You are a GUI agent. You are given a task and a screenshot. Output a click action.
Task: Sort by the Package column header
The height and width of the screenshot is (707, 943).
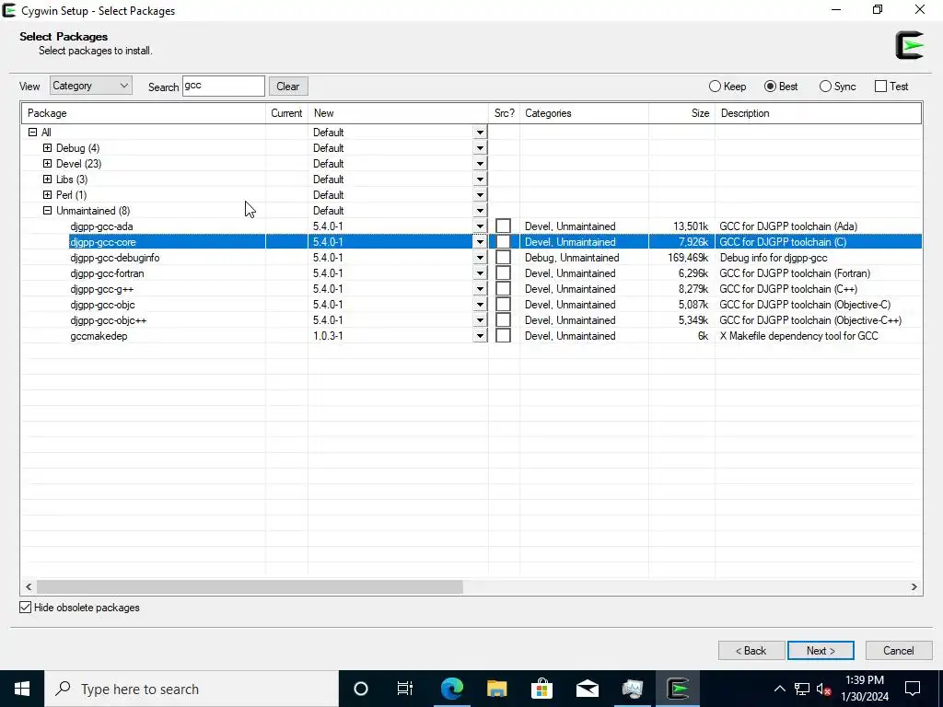pos(144,113)
